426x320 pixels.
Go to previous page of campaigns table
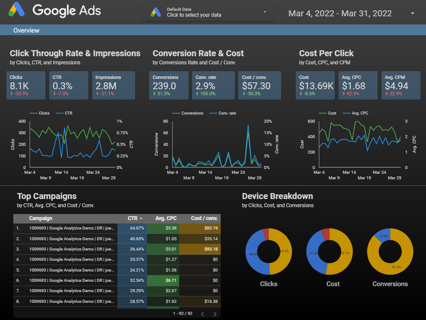[202, 314]
